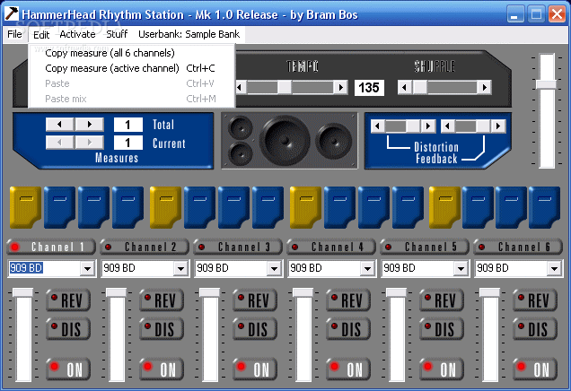
Task: Open Channel 1 instrument dropdown
Action: (x=87, y=268)
